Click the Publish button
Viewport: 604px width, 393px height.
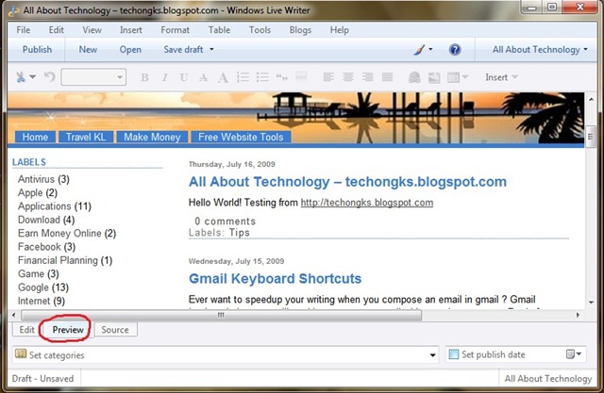pos(37,50)
